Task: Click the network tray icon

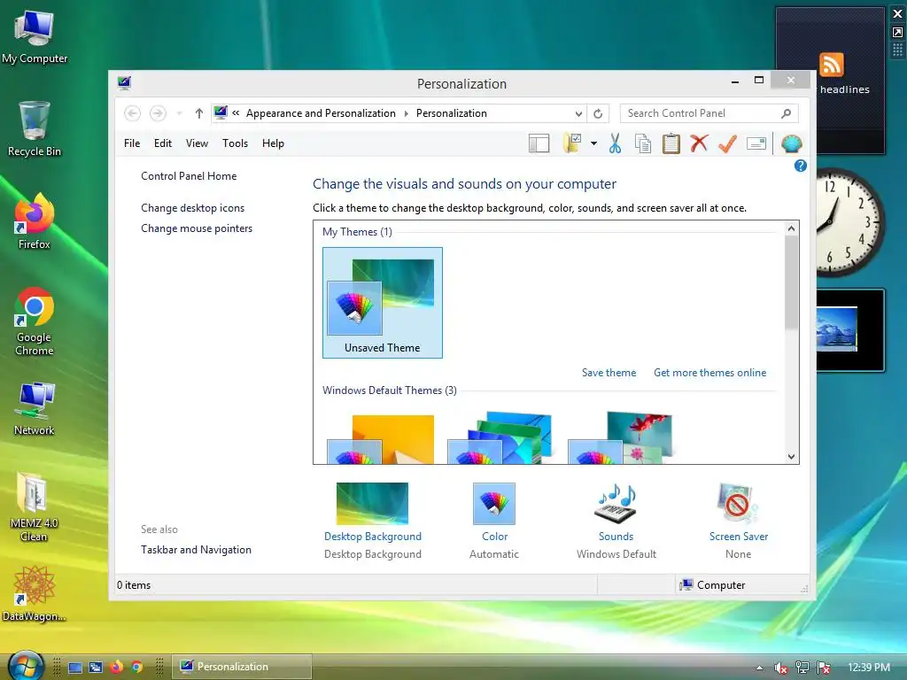Action: click(x=802, y=668)
